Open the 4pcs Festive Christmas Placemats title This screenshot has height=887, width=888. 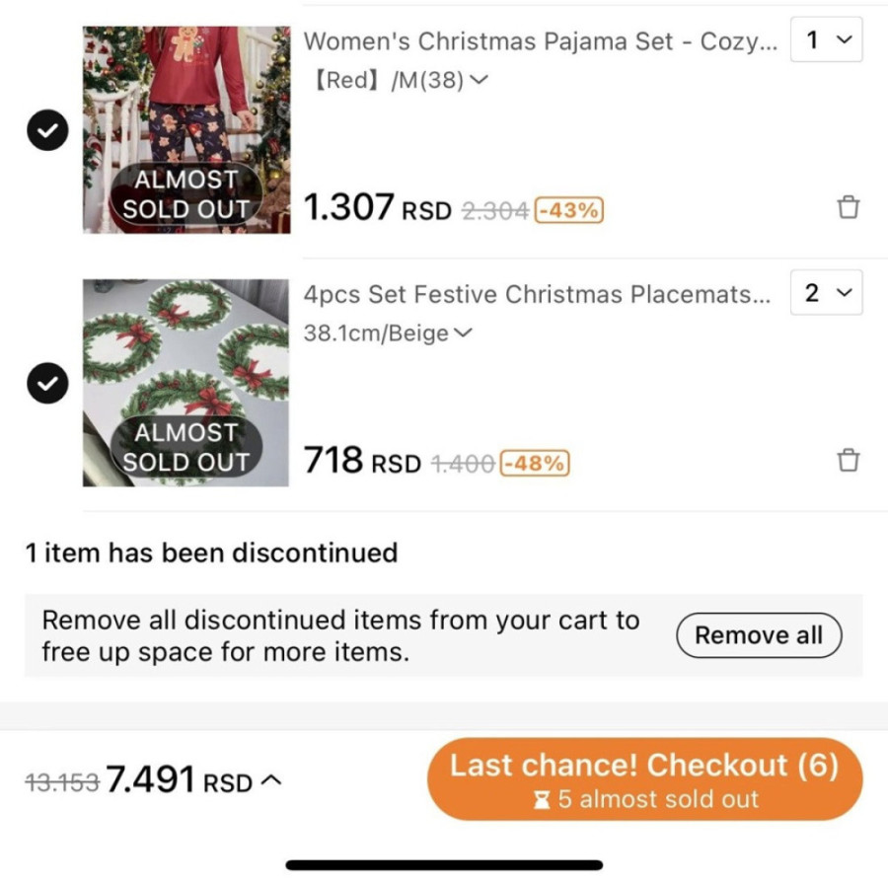[x=537, y=294]
